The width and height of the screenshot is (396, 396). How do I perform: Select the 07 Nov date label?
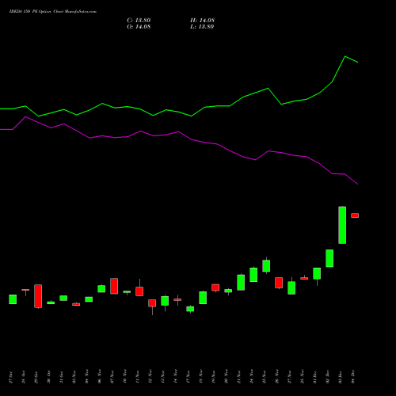[112, 377]
